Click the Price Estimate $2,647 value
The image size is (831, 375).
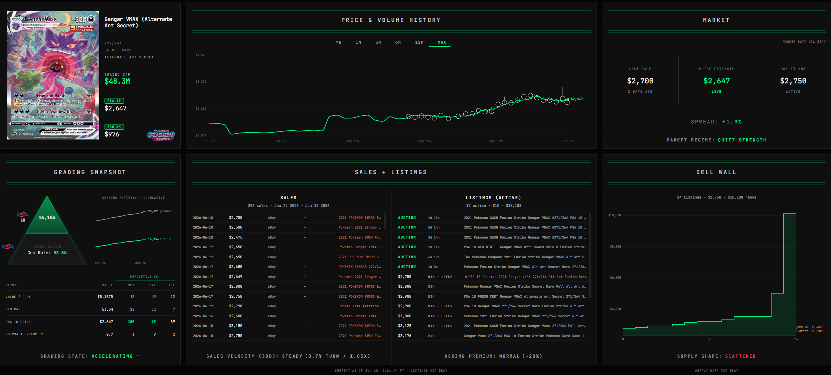(x=716, y=81)
